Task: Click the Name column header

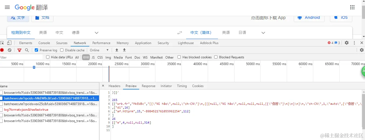Action: [50, 86]
